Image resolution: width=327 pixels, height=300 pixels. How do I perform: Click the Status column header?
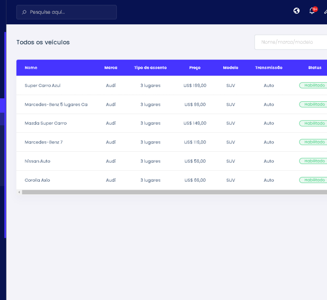click(x=314, y=68)
